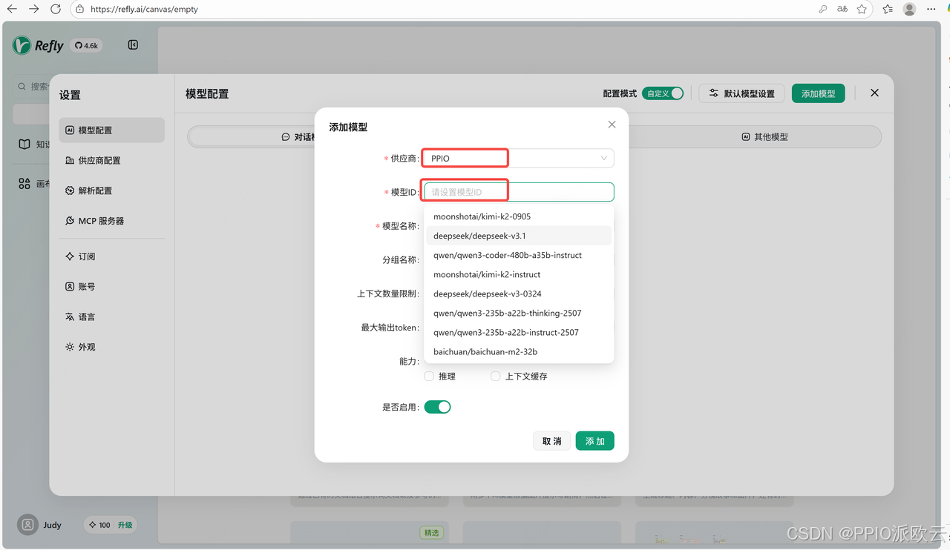Open the browser favorites list icon
The height and width of the screenshot is (550, 950).
(x=888, y=10)
